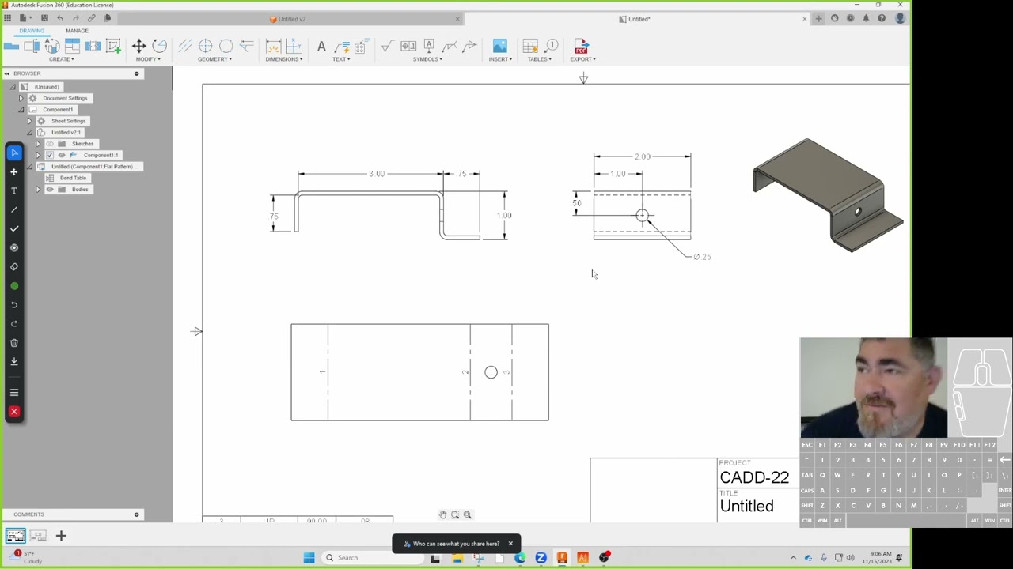The width and height of the screenshot is (1013, 569).
Task: Open the Zoom app from taskbar
Action: (541, 558)
